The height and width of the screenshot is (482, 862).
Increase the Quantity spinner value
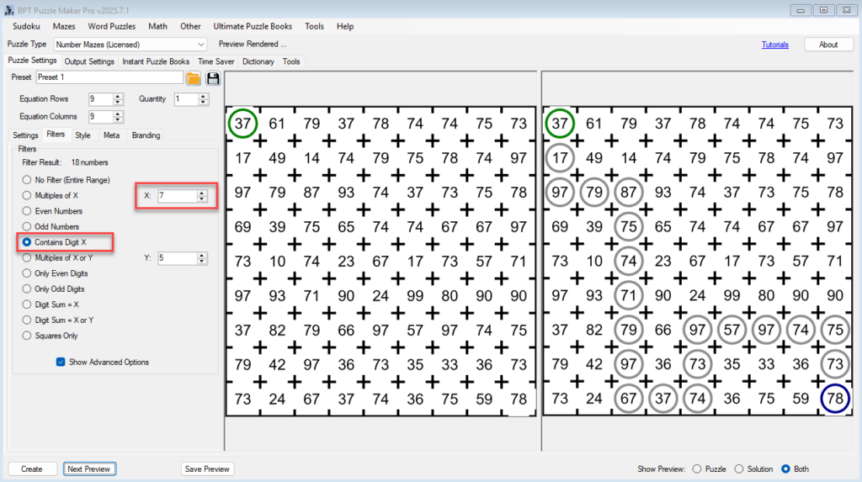click(x=204, y=96)
